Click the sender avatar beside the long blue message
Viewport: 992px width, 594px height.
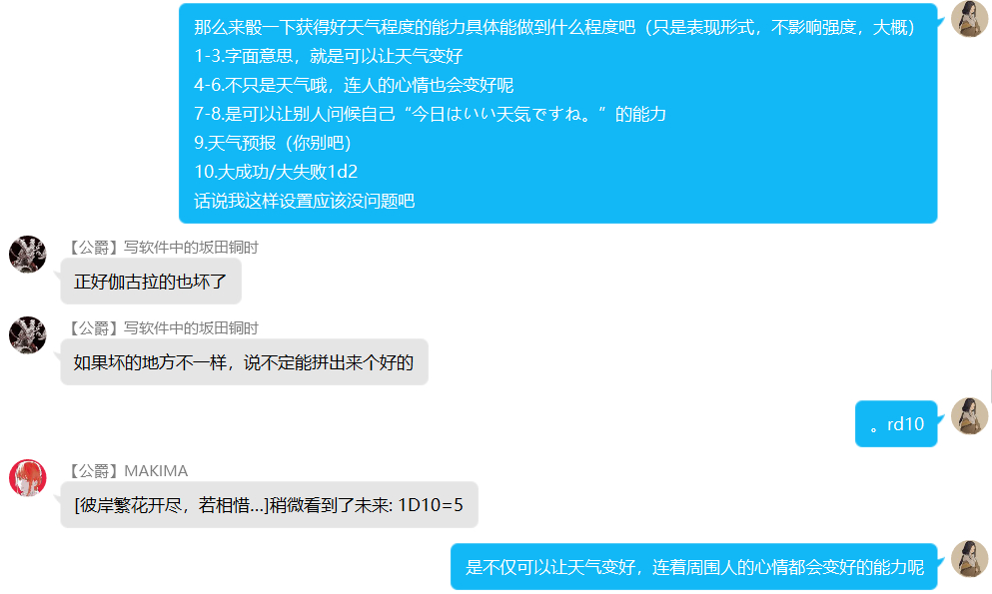click(x=969, y=18)
